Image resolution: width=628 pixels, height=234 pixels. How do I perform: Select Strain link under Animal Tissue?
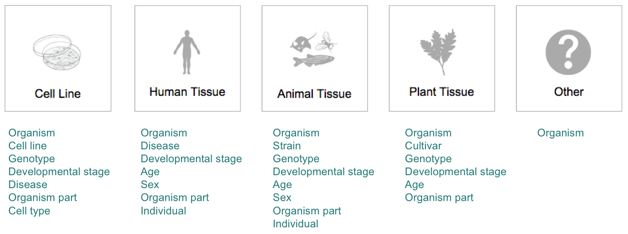(287, 146)
